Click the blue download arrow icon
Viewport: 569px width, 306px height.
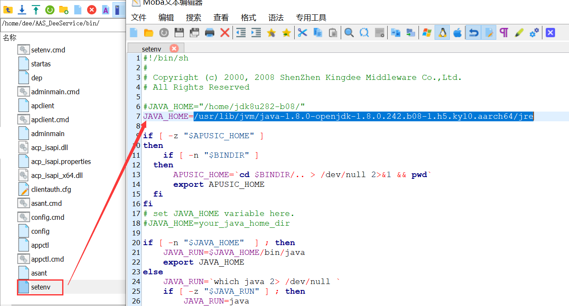click(x=22, y=9)
